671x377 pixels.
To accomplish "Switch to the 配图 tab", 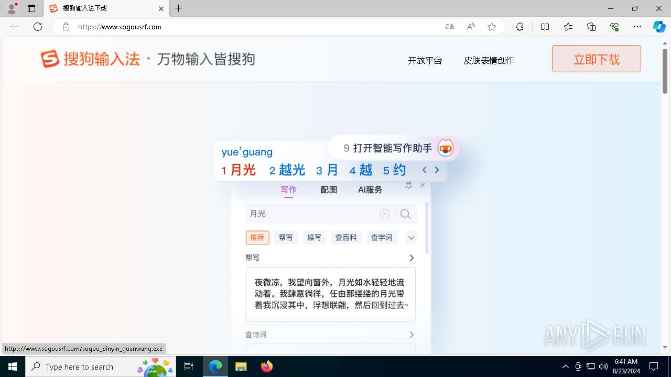I will 329,190.
